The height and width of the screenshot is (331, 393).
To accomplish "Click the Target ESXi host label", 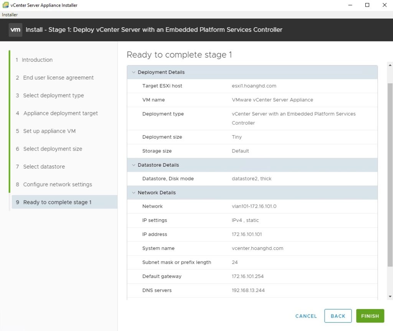I will (162, 86).
